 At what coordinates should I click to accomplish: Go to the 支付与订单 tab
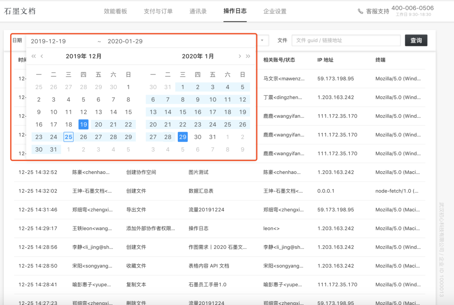[x=158, y=11]
